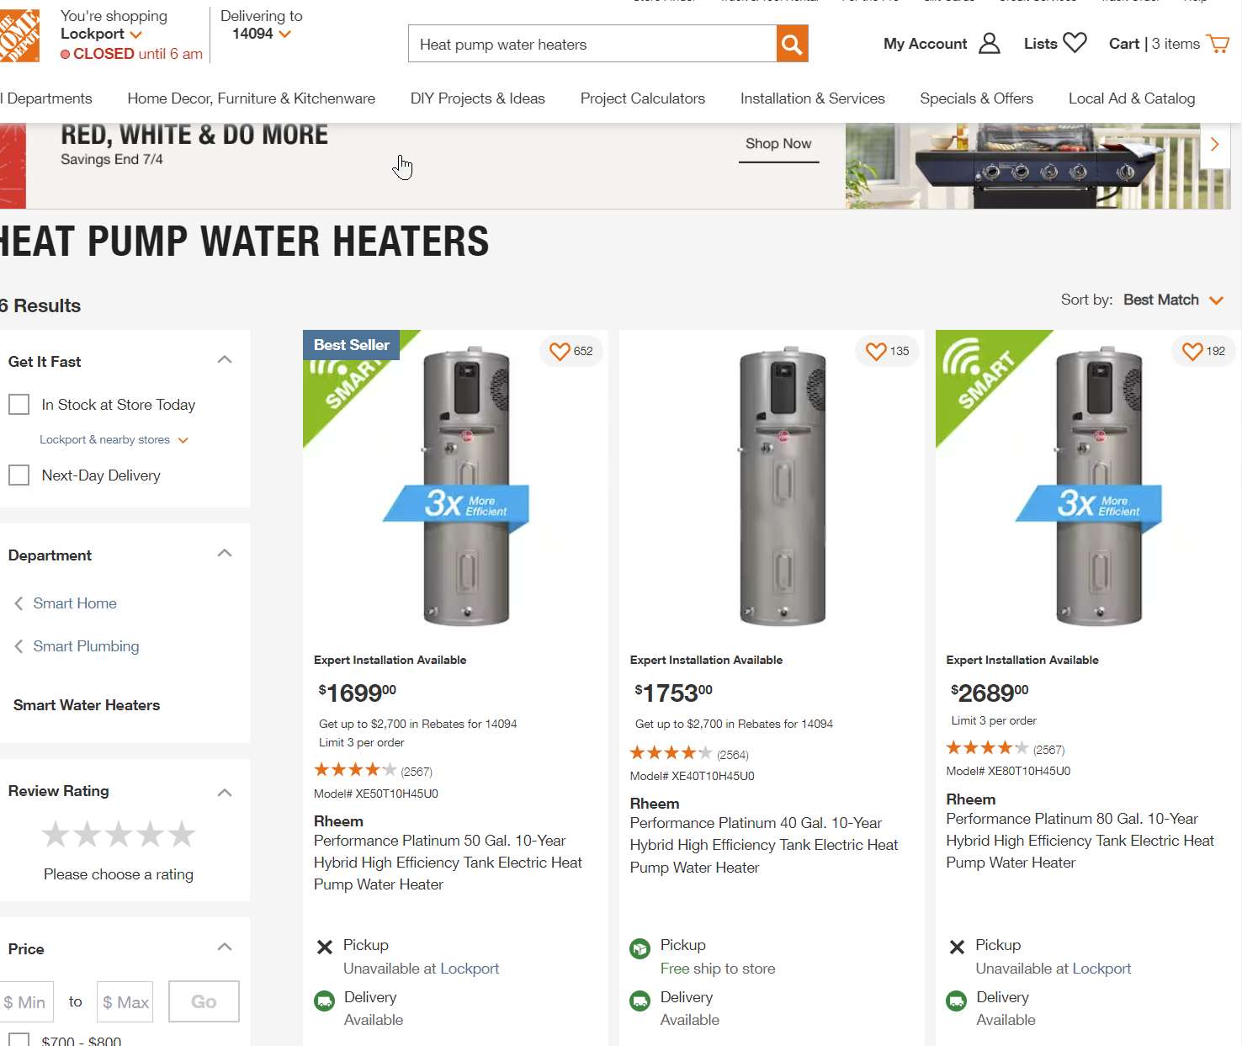
Task: Open the Sort by Best Match dropdown
Action: [1172, 300]
